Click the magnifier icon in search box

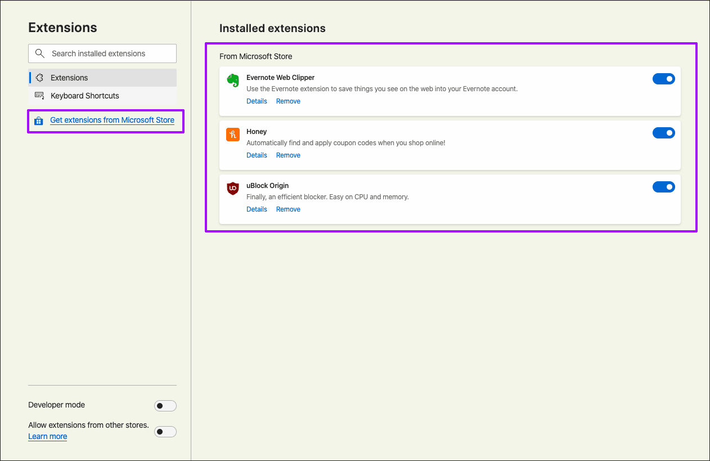[x=39, y=53]
